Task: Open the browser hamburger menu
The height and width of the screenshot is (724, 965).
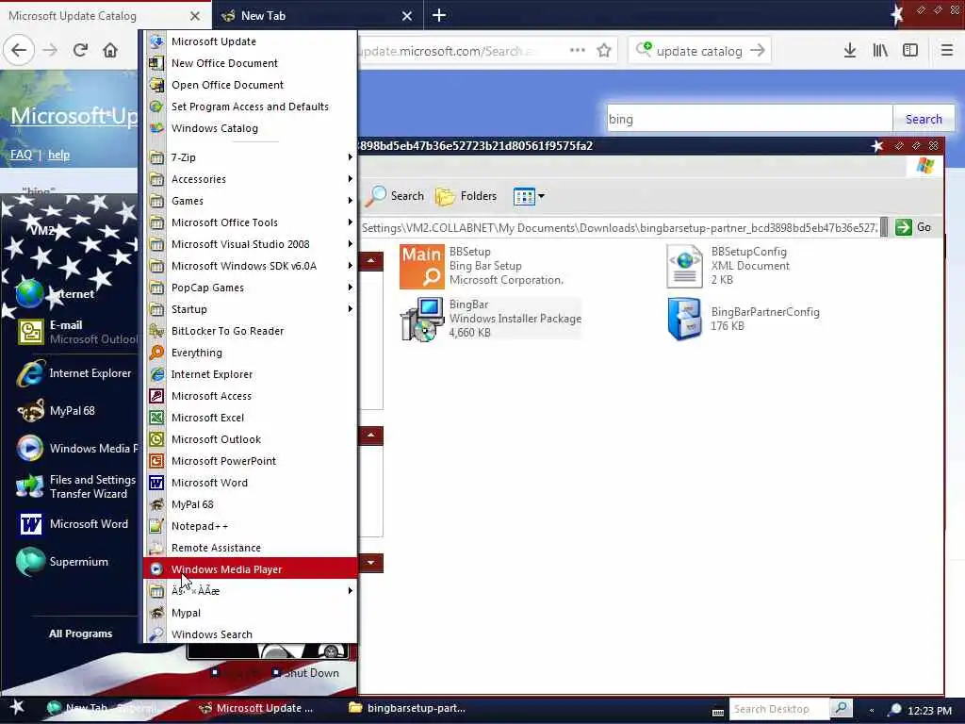Action: click(947, 51)
